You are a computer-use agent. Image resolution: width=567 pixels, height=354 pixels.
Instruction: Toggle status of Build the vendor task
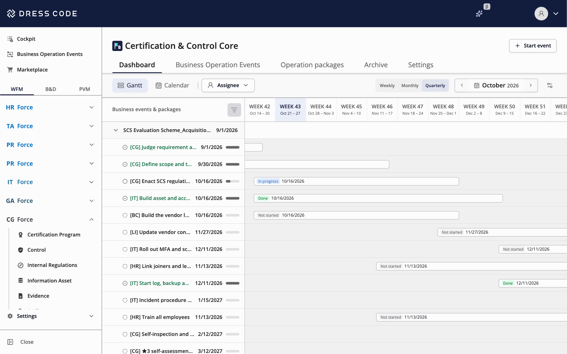click(x=125, y=215)
